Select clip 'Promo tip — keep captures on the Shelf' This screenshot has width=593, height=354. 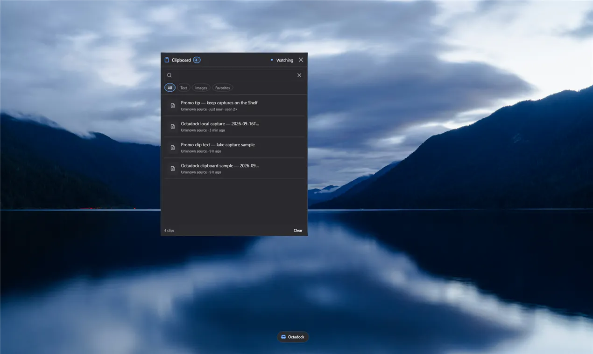tap(234, 106)
